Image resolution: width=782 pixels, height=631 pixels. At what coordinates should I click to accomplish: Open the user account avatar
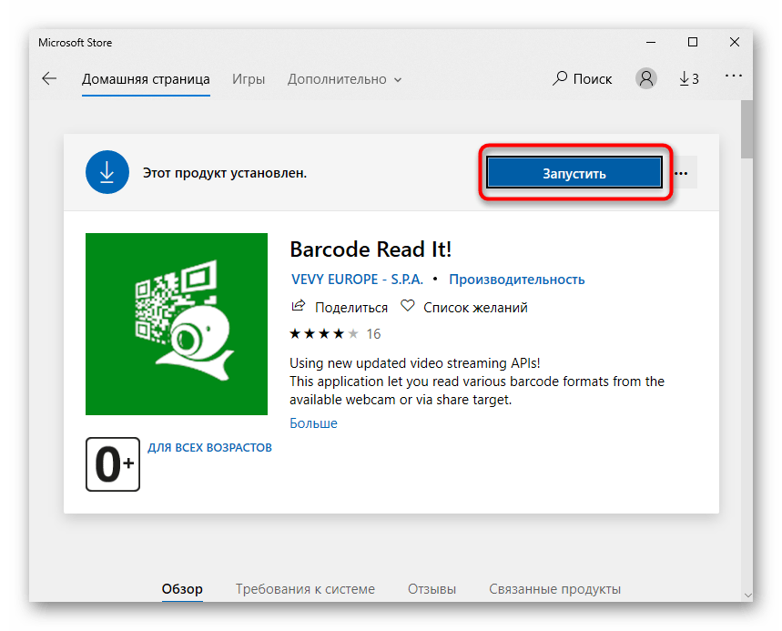coord(645,79)
